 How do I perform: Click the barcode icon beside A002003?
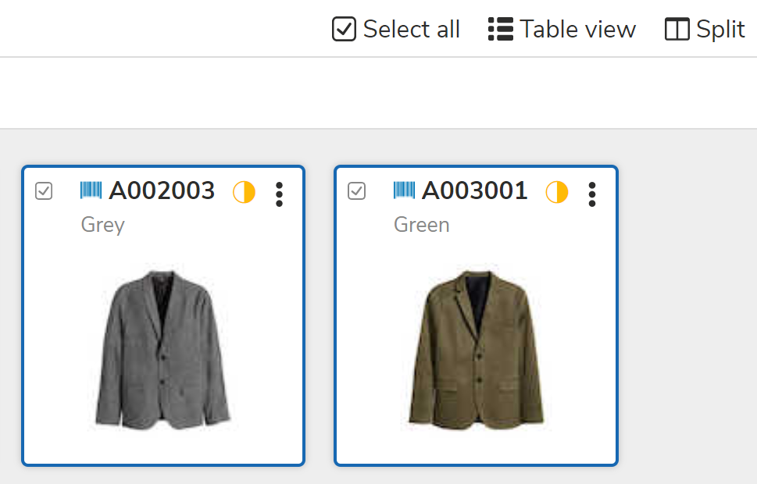click(91, 190)
